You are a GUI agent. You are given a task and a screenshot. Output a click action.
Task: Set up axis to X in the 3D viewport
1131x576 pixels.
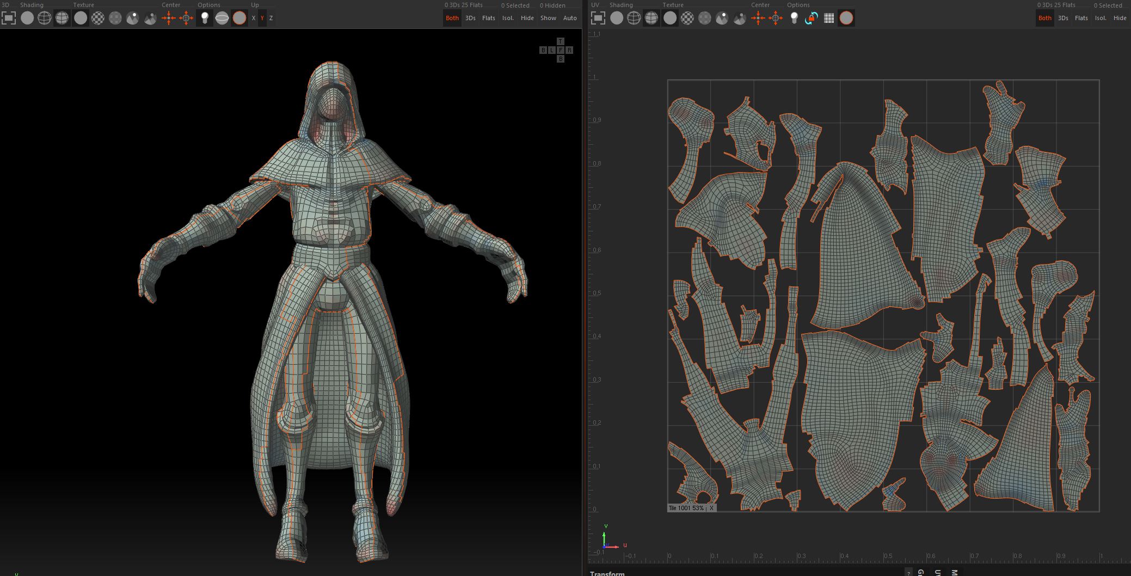(254, 18)
